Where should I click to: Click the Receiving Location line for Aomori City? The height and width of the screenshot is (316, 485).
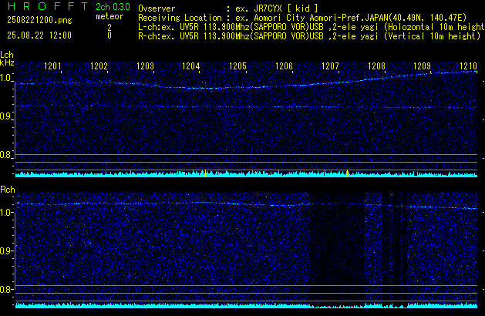[x=302, y=18]
